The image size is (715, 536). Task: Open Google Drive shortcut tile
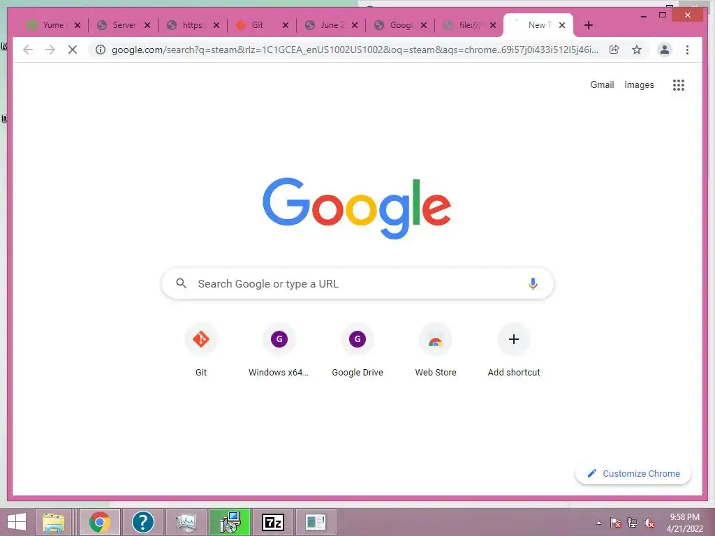tap(357, 350)
